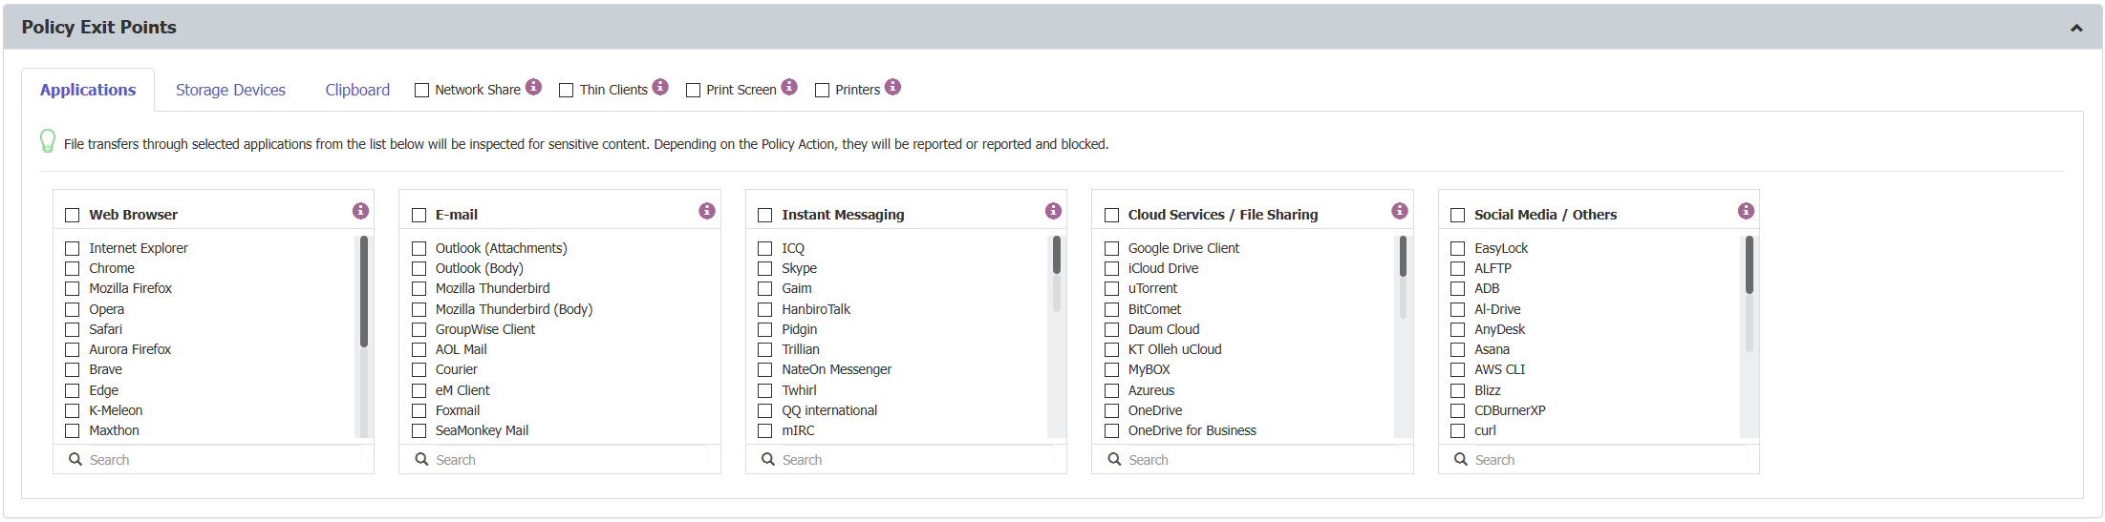Show info for Print Screen
The width and height of the screenshot is (2105, 522).
[x=789, y=87]
